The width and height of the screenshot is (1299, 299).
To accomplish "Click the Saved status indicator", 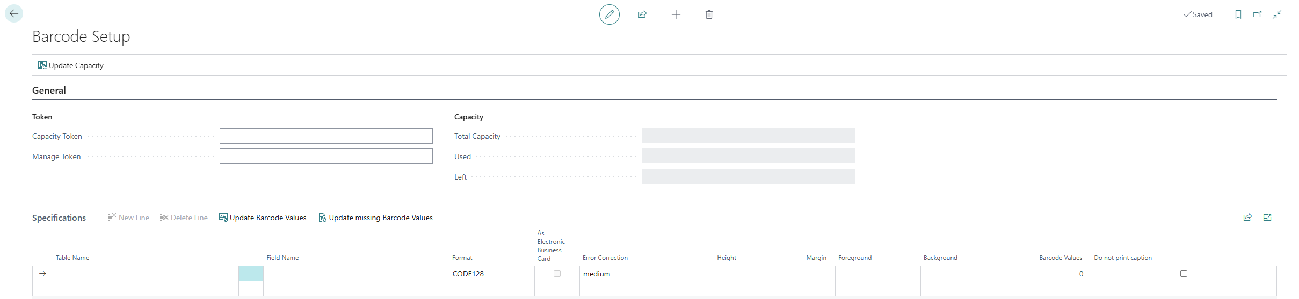I will (1198, 14).
